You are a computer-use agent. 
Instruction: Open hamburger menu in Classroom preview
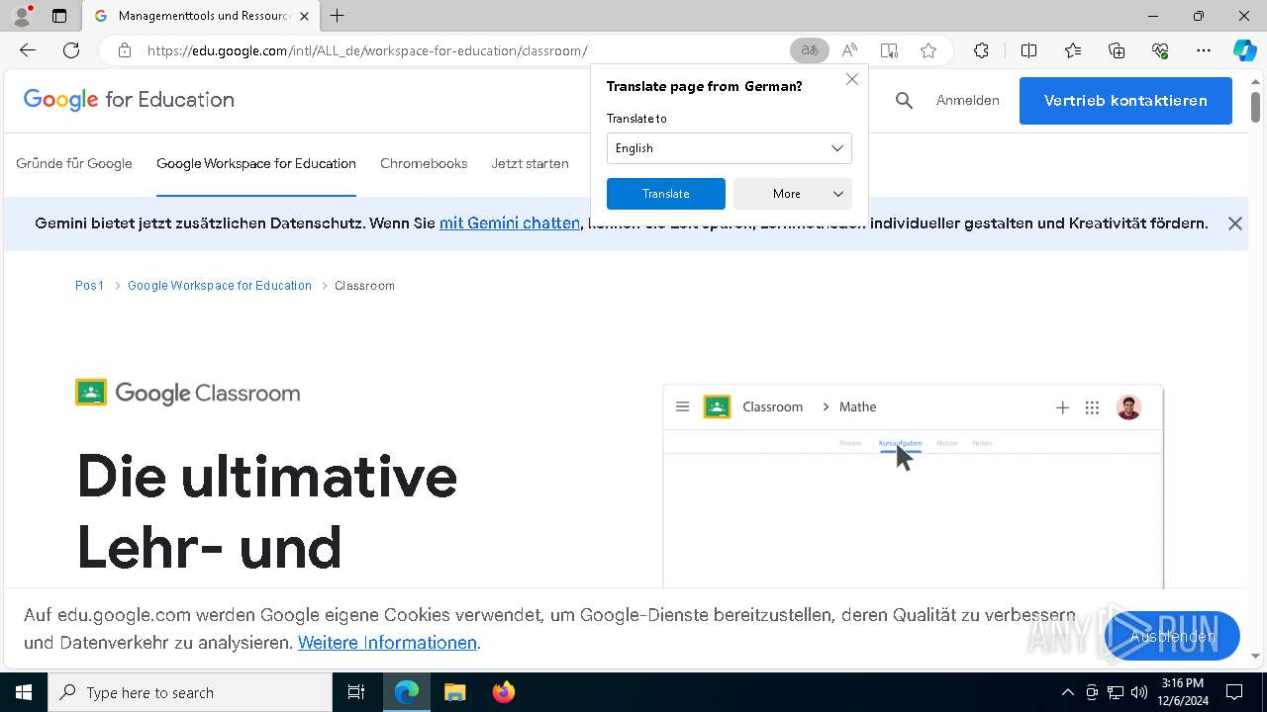click(x=682, y=406)
